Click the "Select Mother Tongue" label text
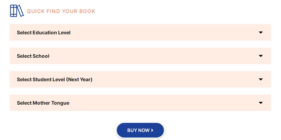The height and width of the screenshot is (140, 281). (x=43, y=103)
